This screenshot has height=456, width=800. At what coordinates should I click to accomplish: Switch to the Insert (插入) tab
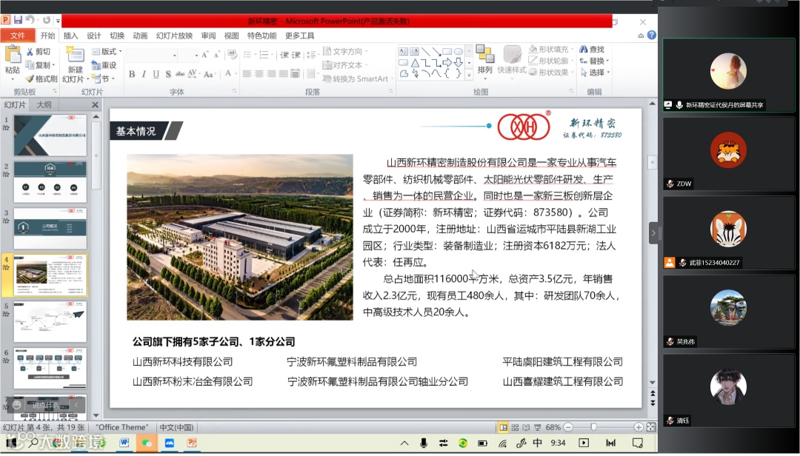coord(70,36)
